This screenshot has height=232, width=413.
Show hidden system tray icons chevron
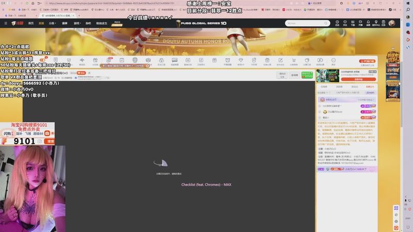point(406,196)
